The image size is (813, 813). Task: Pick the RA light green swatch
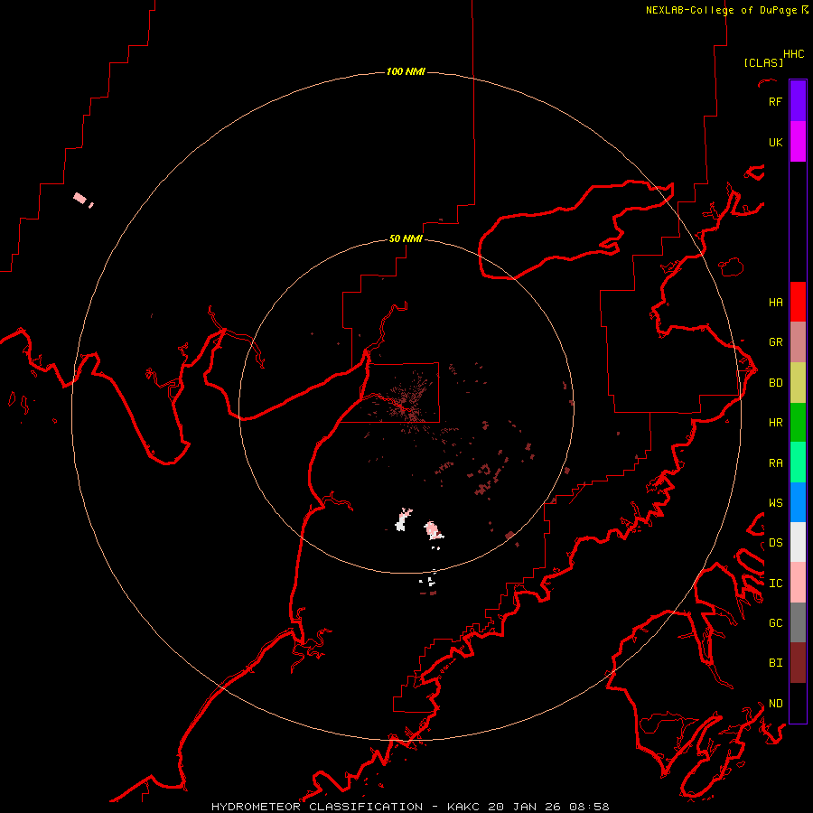pyautogui.click(x=798, y=463)
